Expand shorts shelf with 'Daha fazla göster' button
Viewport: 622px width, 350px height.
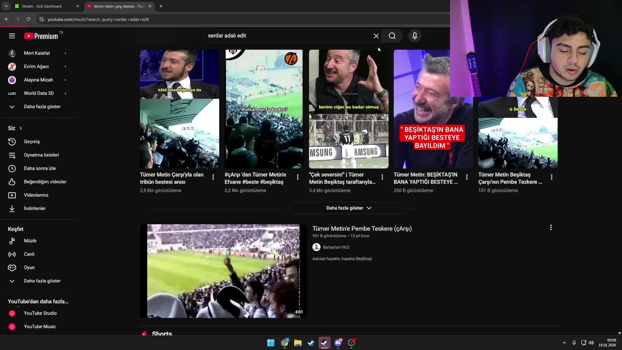tap(348, 208)
